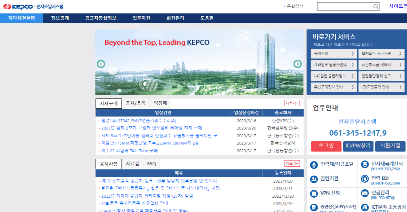407x212 pixels.
Task: Open the 도움말 menu
Action: pyautogui.click(x=207, y=18)
